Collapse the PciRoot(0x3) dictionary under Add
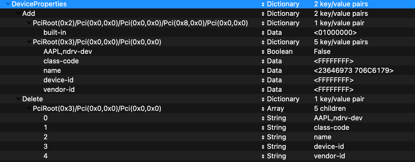 click(29, 42)
